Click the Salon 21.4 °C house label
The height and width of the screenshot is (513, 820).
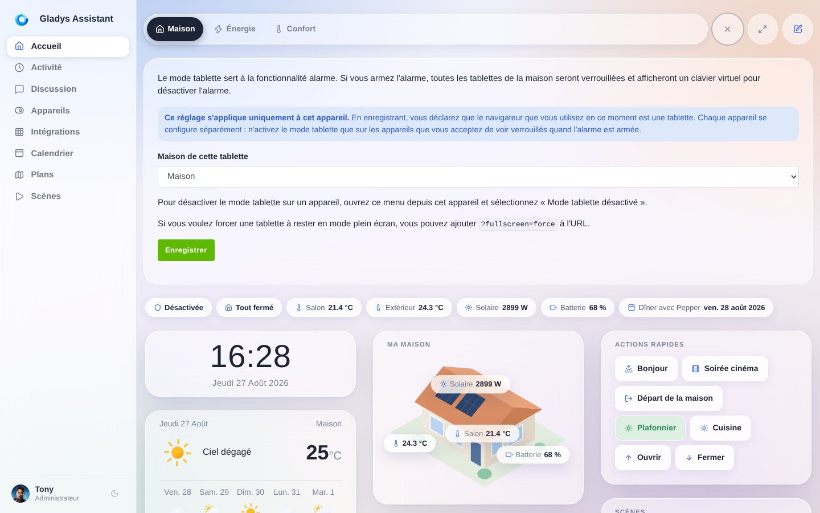tap(482, 434)
